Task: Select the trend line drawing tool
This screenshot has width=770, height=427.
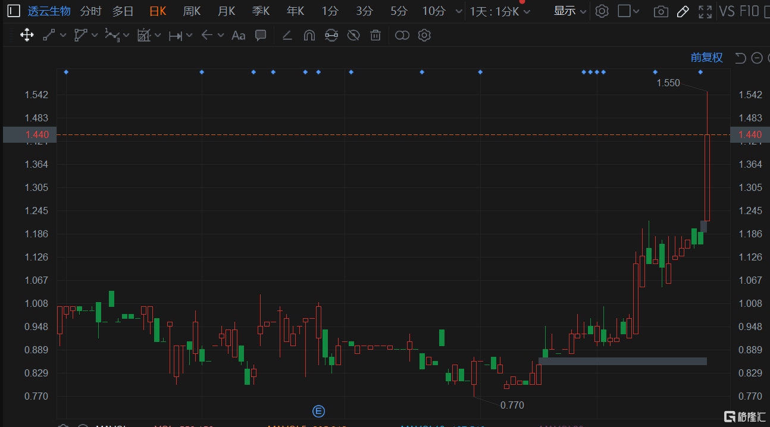Action: pos(49,35)
